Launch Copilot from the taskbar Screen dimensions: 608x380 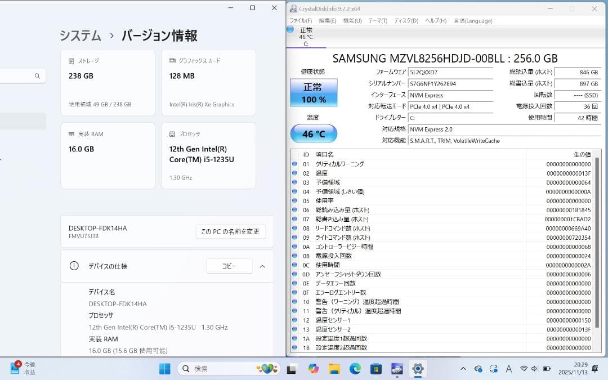pos(312,369)
